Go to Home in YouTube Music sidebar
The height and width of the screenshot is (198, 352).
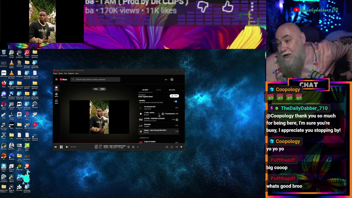click(x=56, y=88)
